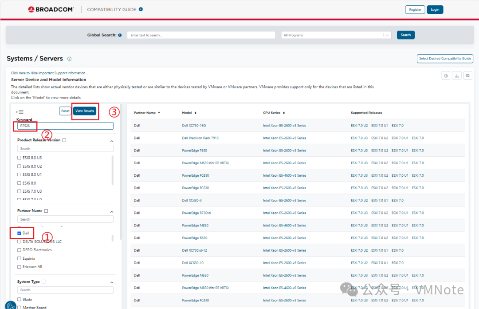The height and width of the screenshot is (309, 479).
Task: Click Select Desired Compatibility Guide button
Action: coord(445,59)
